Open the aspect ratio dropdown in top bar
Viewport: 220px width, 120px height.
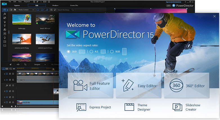(x=45, y=2)
